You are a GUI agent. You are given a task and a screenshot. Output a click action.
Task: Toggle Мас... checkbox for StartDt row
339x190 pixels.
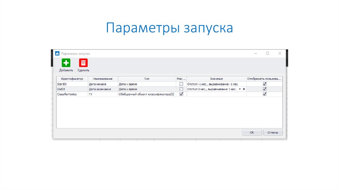181,84
